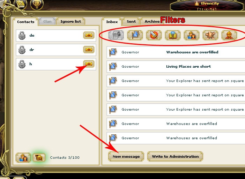Image resolution: width=245 pixels, height=179 pixels.
Task: Filter messages by blue flag Governor reports
Action: [x=135, y=35]
